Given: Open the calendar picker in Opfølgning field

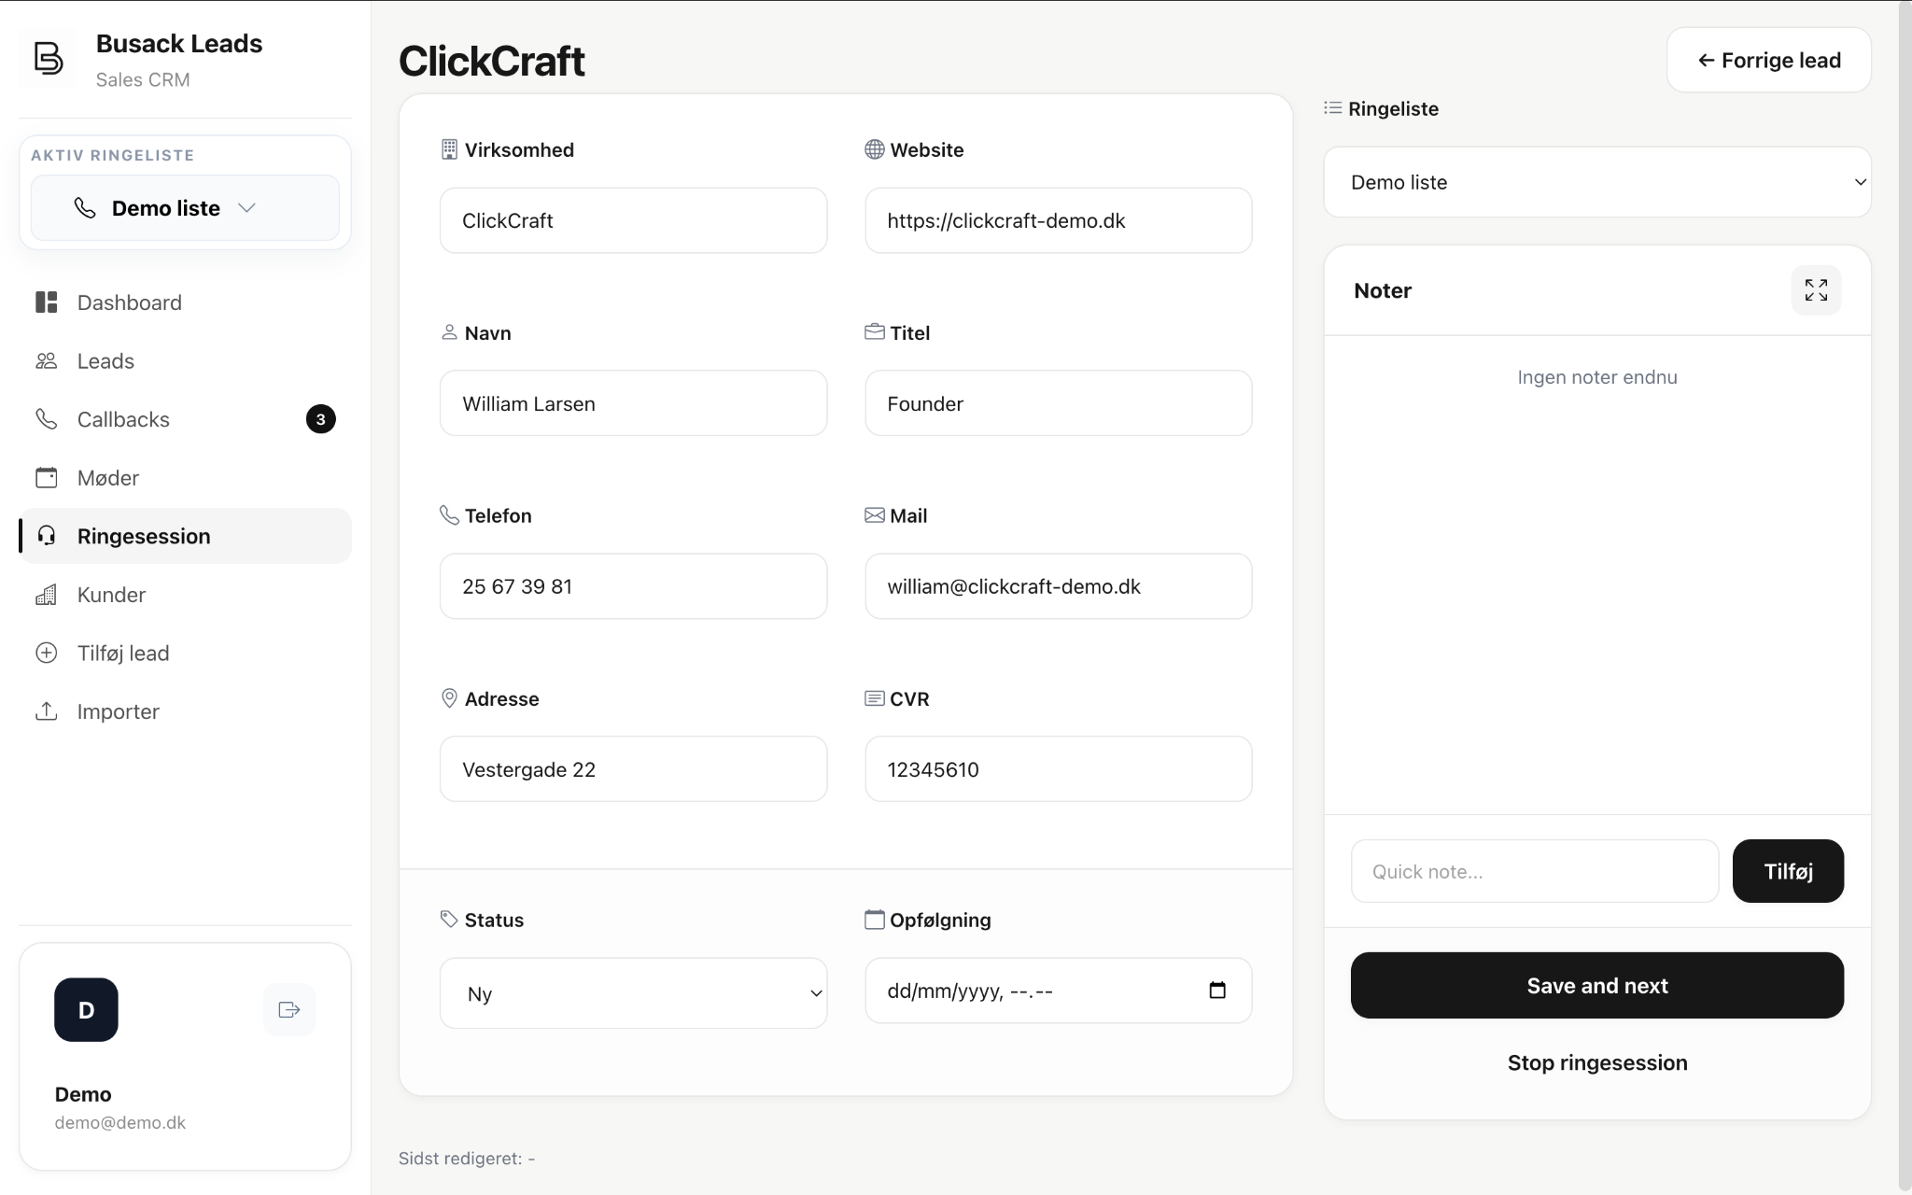Looking at the screenshot, I should point(1217,991).
